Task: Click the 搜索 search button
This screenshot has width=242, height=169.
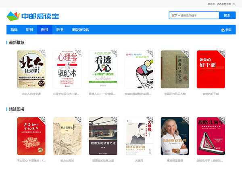Action: 227,15
